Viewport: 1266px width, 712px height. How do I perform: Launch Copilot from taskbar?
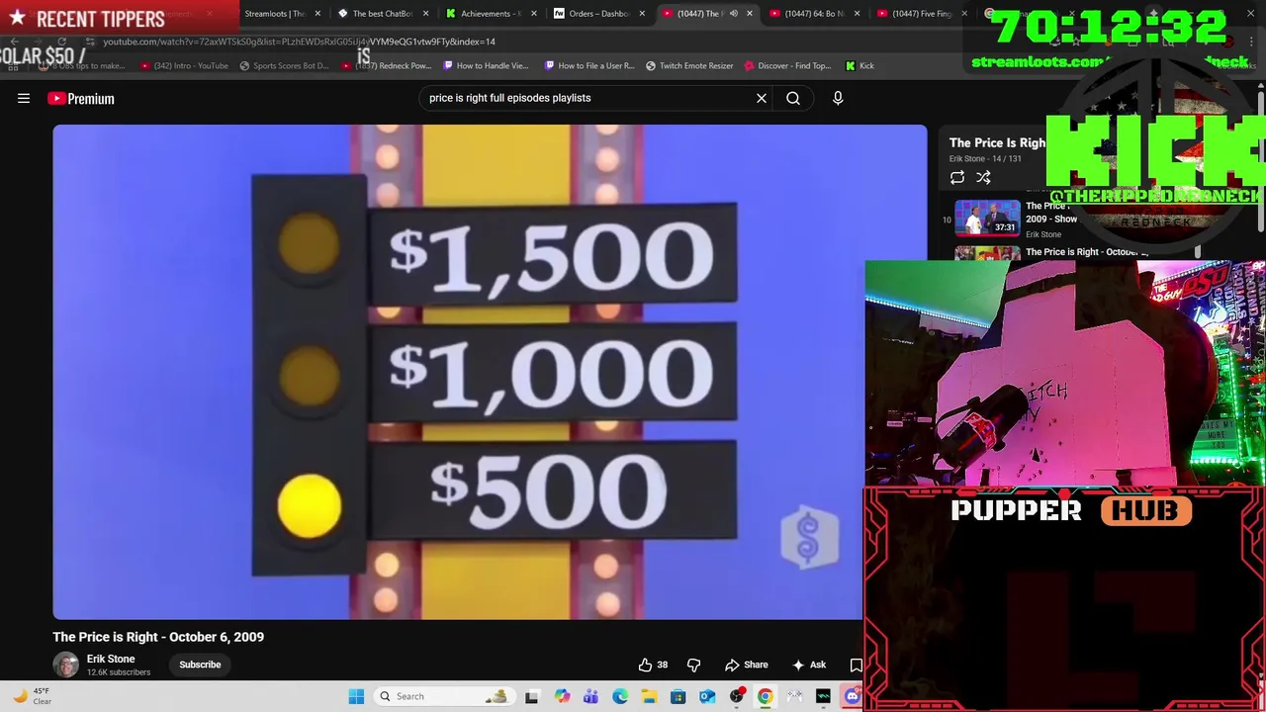[x=562, y=696]
